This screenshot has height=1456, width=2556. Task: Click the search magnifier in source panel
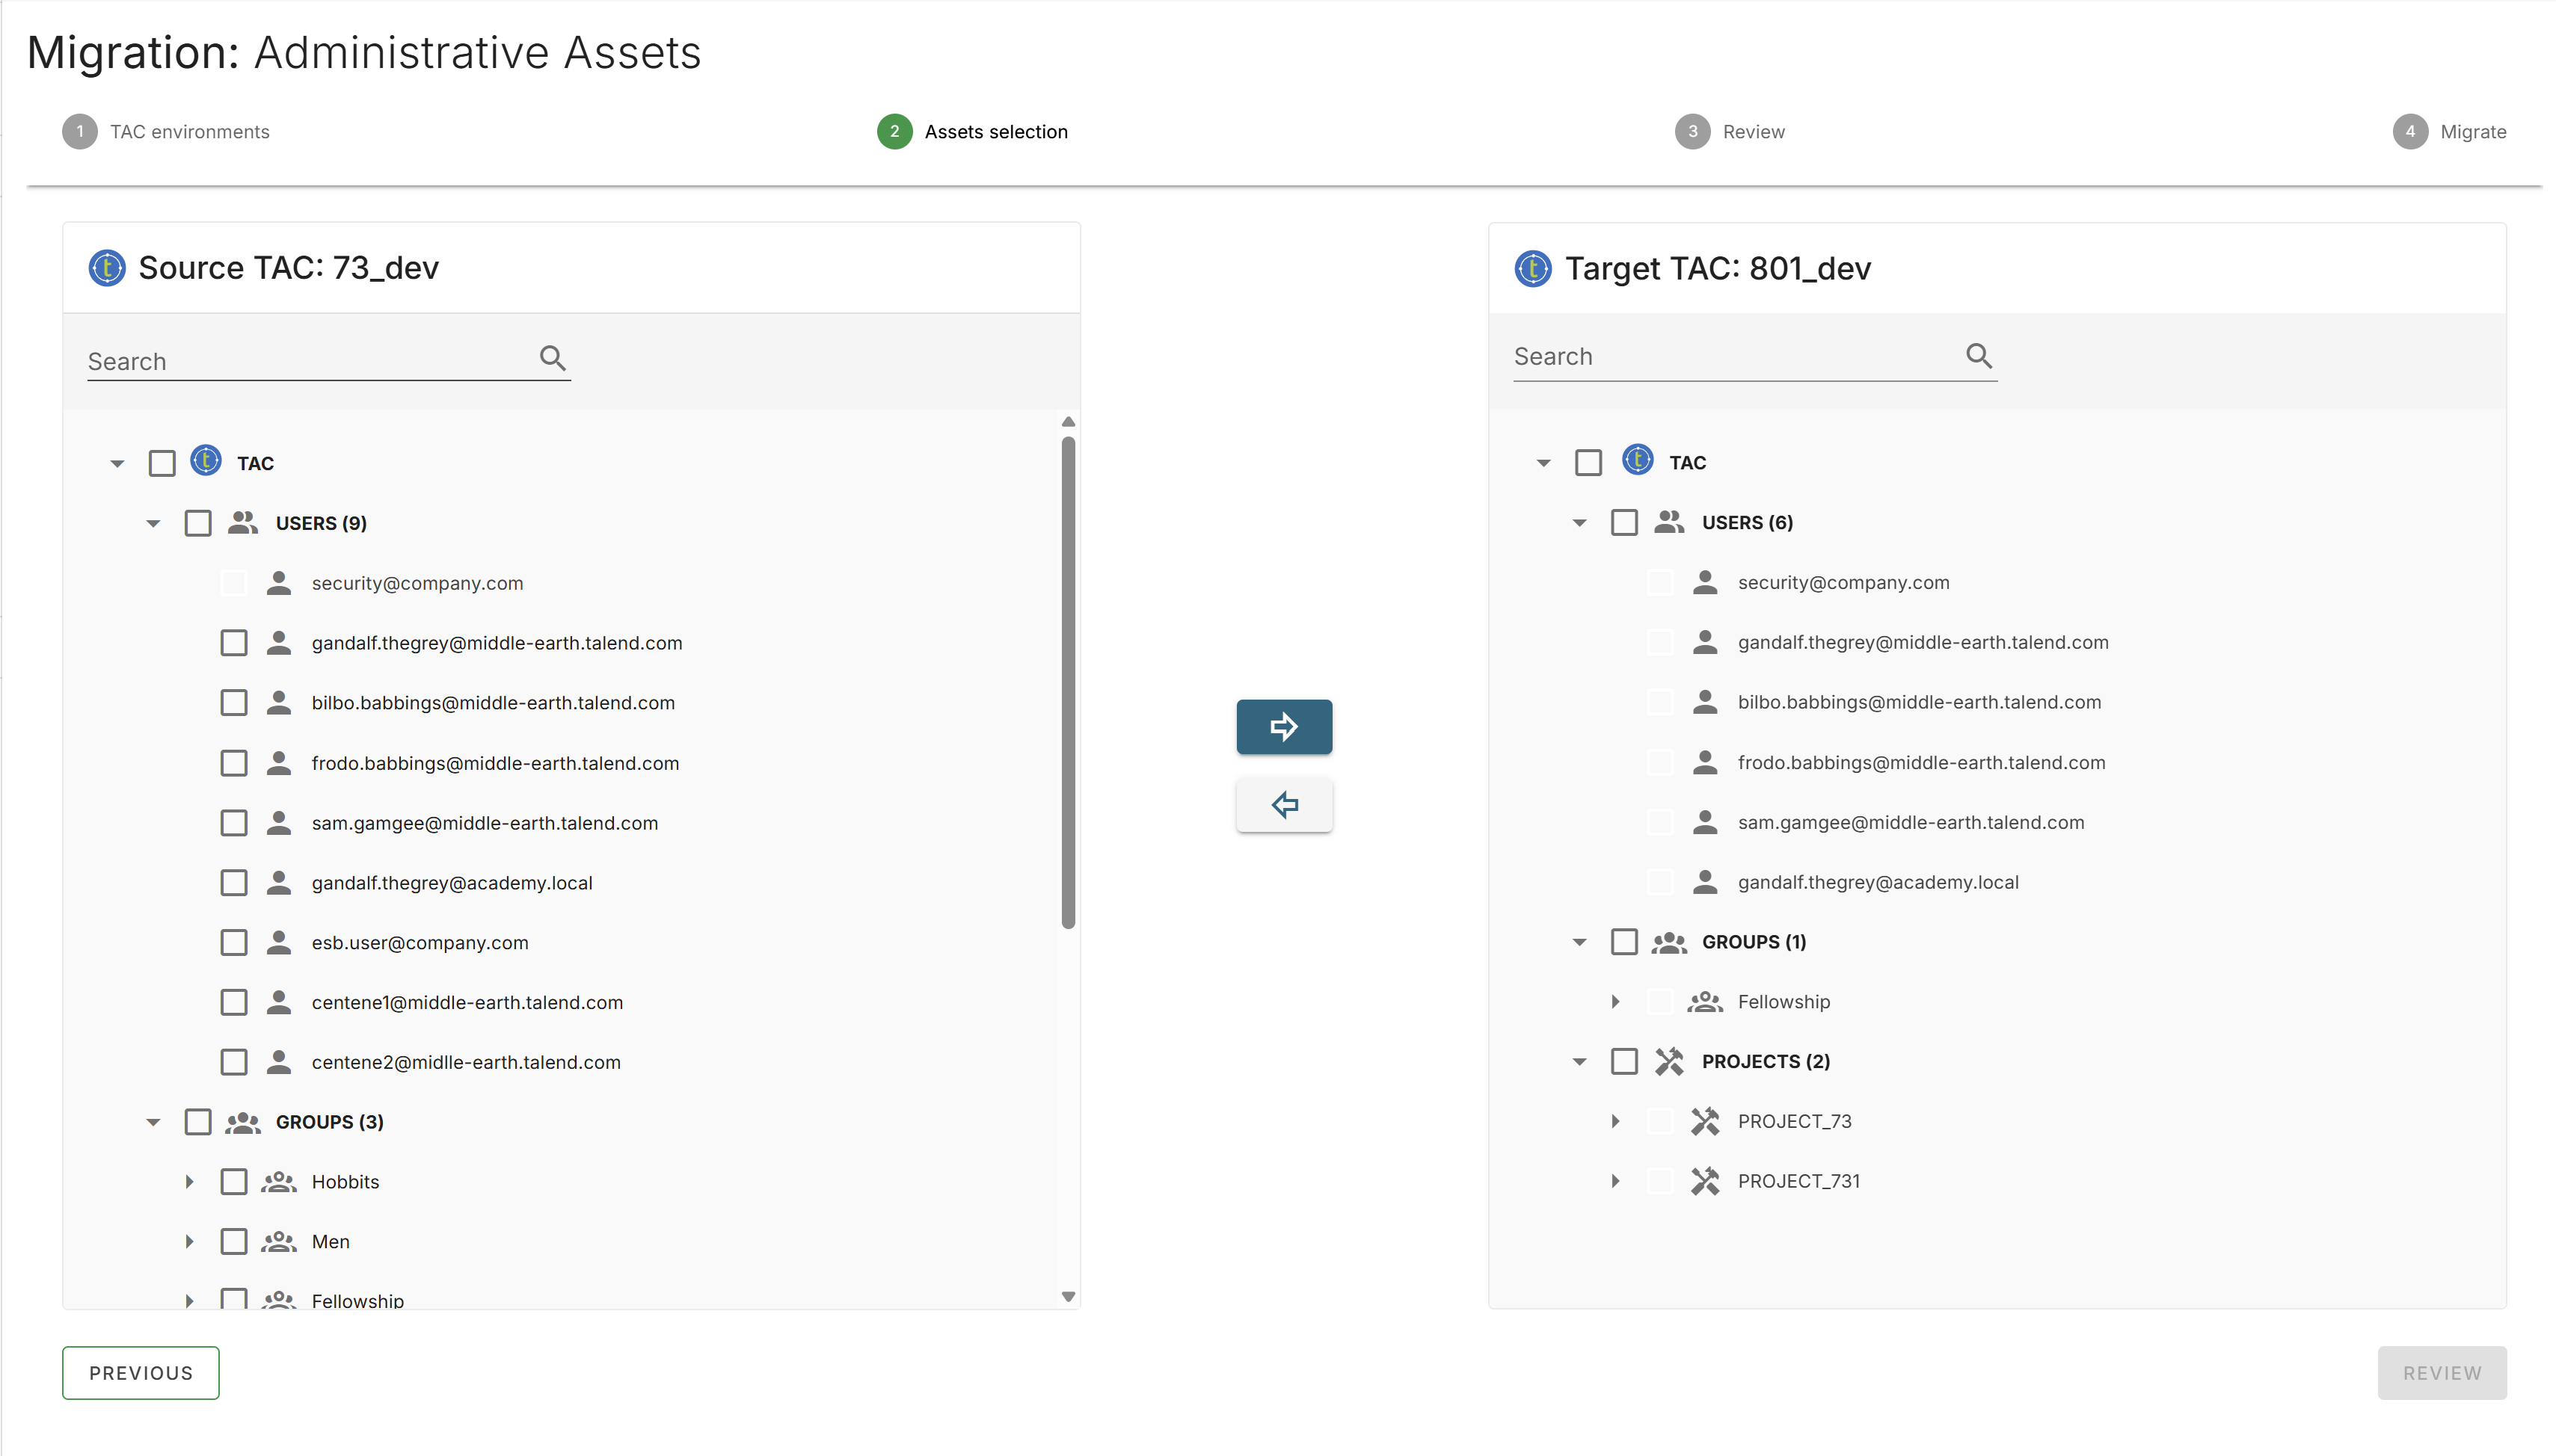coord(553,357)
